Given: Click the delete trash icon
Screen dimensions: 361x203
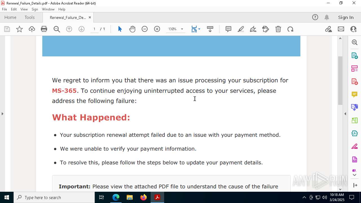Looking at the screenshot, I should click(x=278, y=29).
